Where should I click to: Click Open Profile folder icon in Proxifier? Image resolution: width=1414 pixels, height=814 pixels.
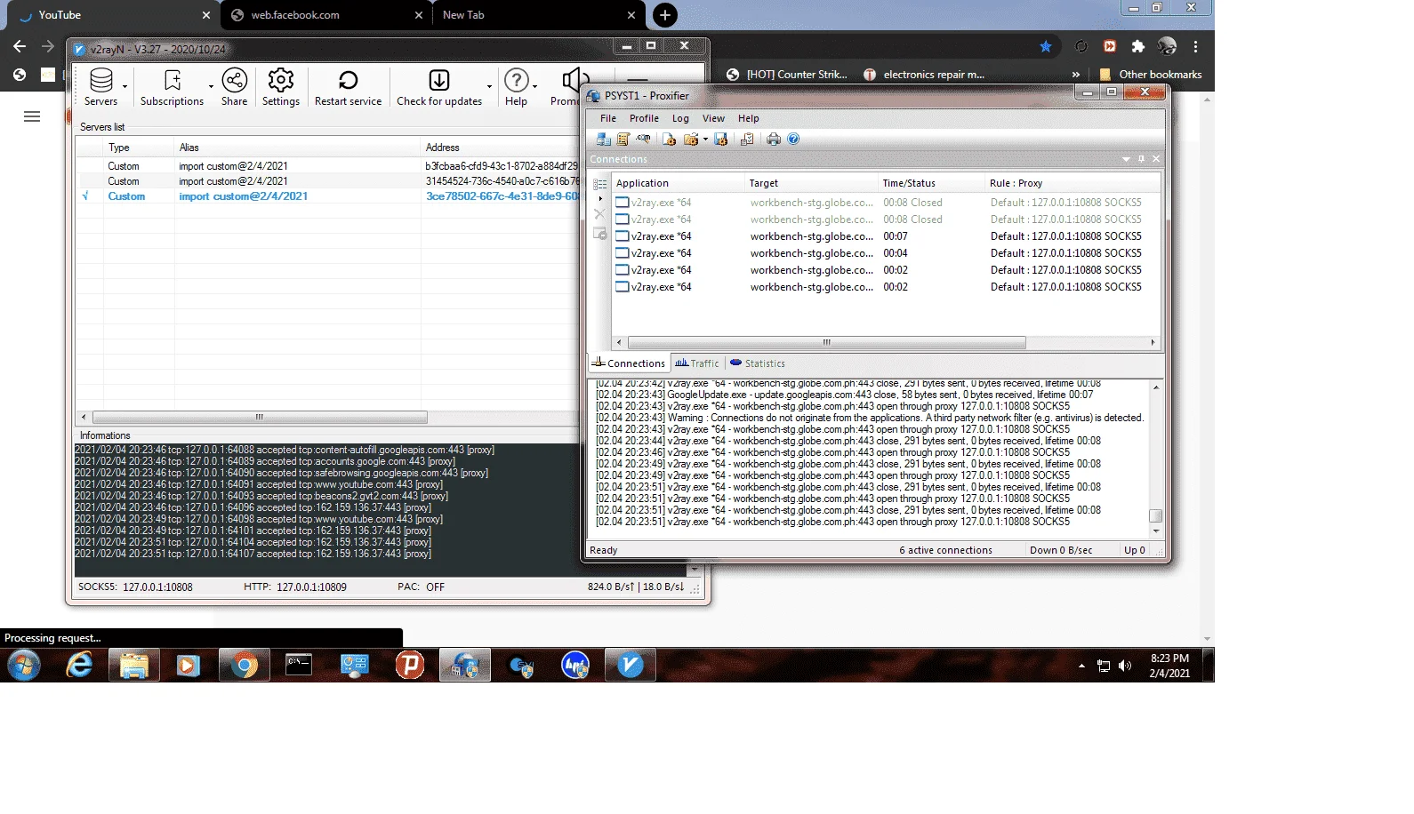691,140
